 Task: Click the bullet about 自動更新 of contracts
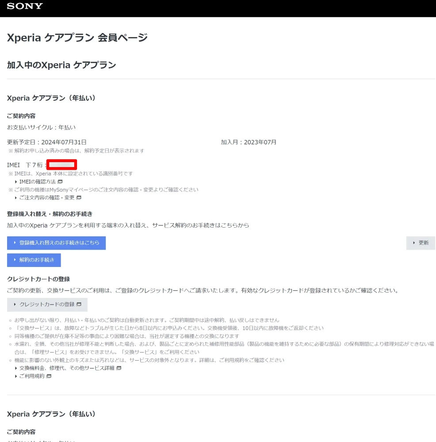[147, 320]
